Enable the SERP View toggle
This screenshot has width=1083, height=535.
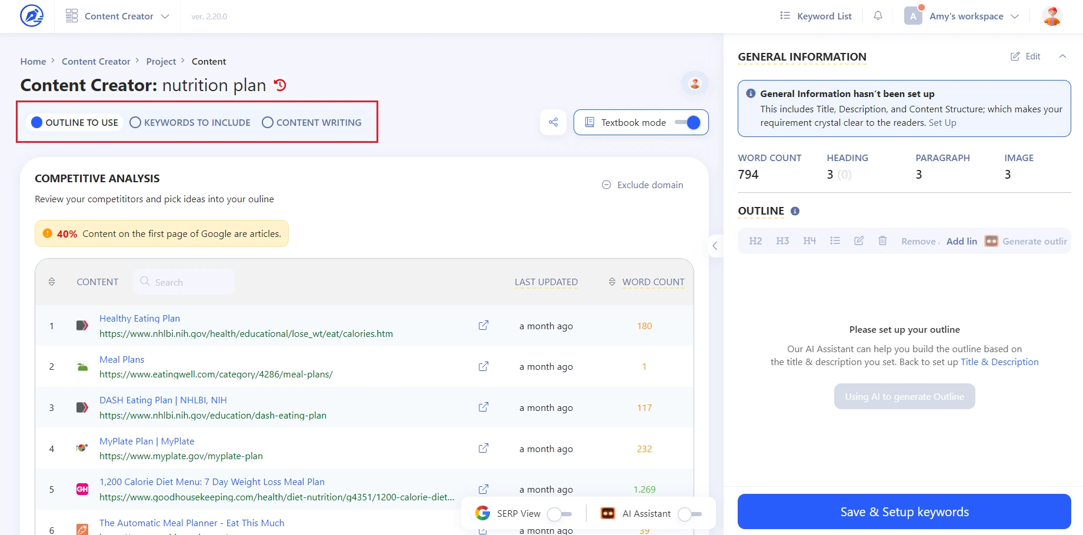tap(559, 514)
